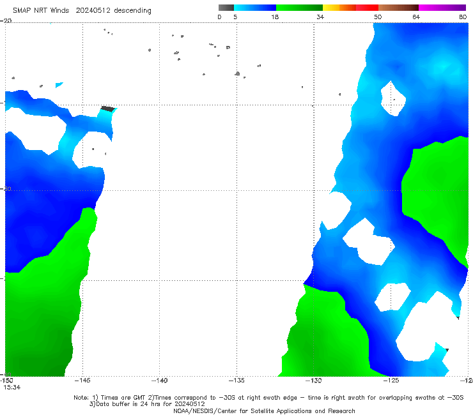Click the brown 50-64 segment of color bar
Image resolution: width=473 pixels, height=415 pixels.
tap(398, 8)
